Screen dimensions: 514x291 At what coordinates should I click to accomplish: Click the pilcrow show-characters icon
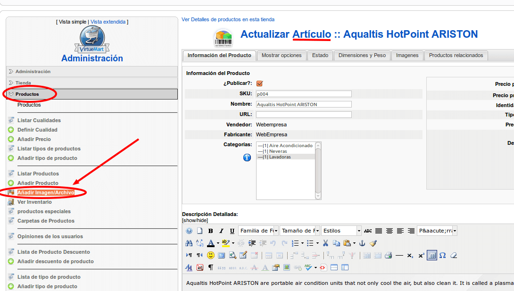(210, 267)
